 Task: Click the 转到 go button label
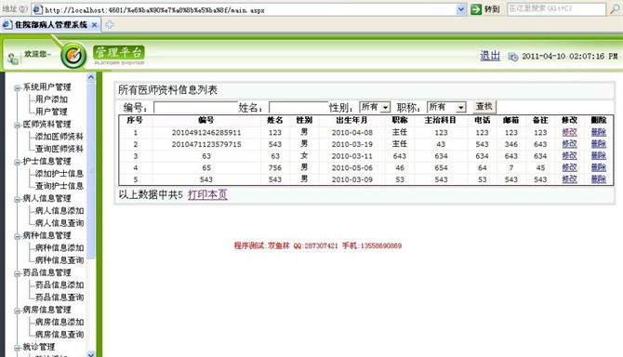(492, 9)
